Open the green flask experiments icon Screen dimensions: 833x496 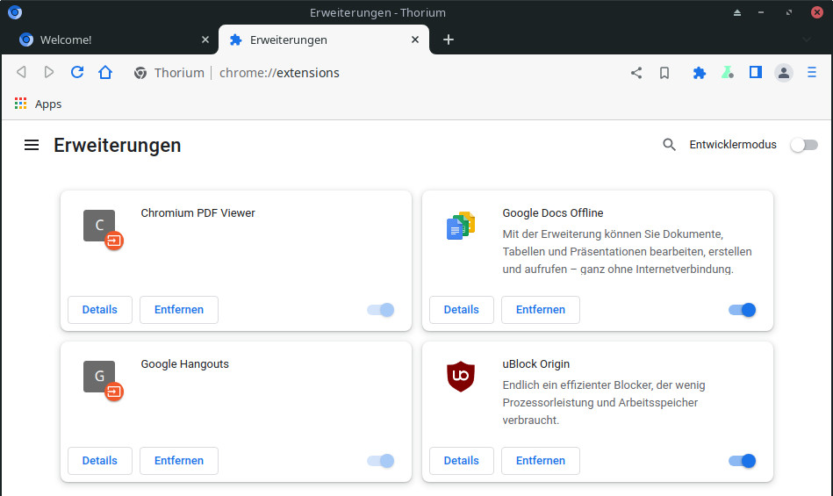click(728, 73)
